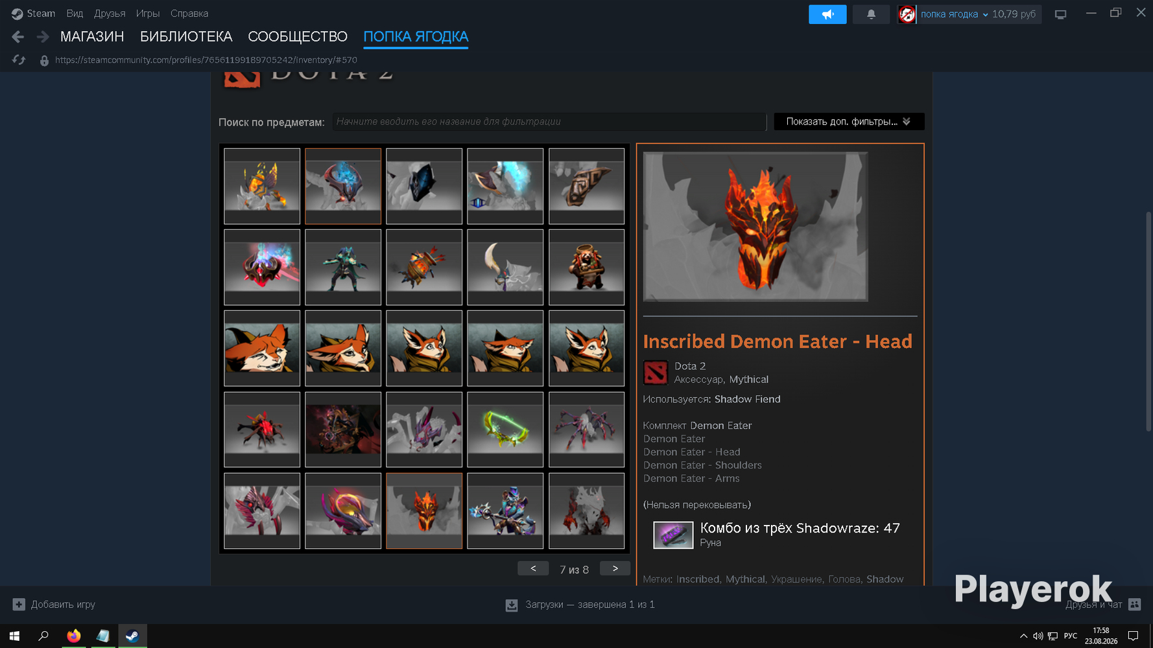1153x648 pixels.
Task: Click the large Demon Eater head preview image
Action: tap(755, 227)
